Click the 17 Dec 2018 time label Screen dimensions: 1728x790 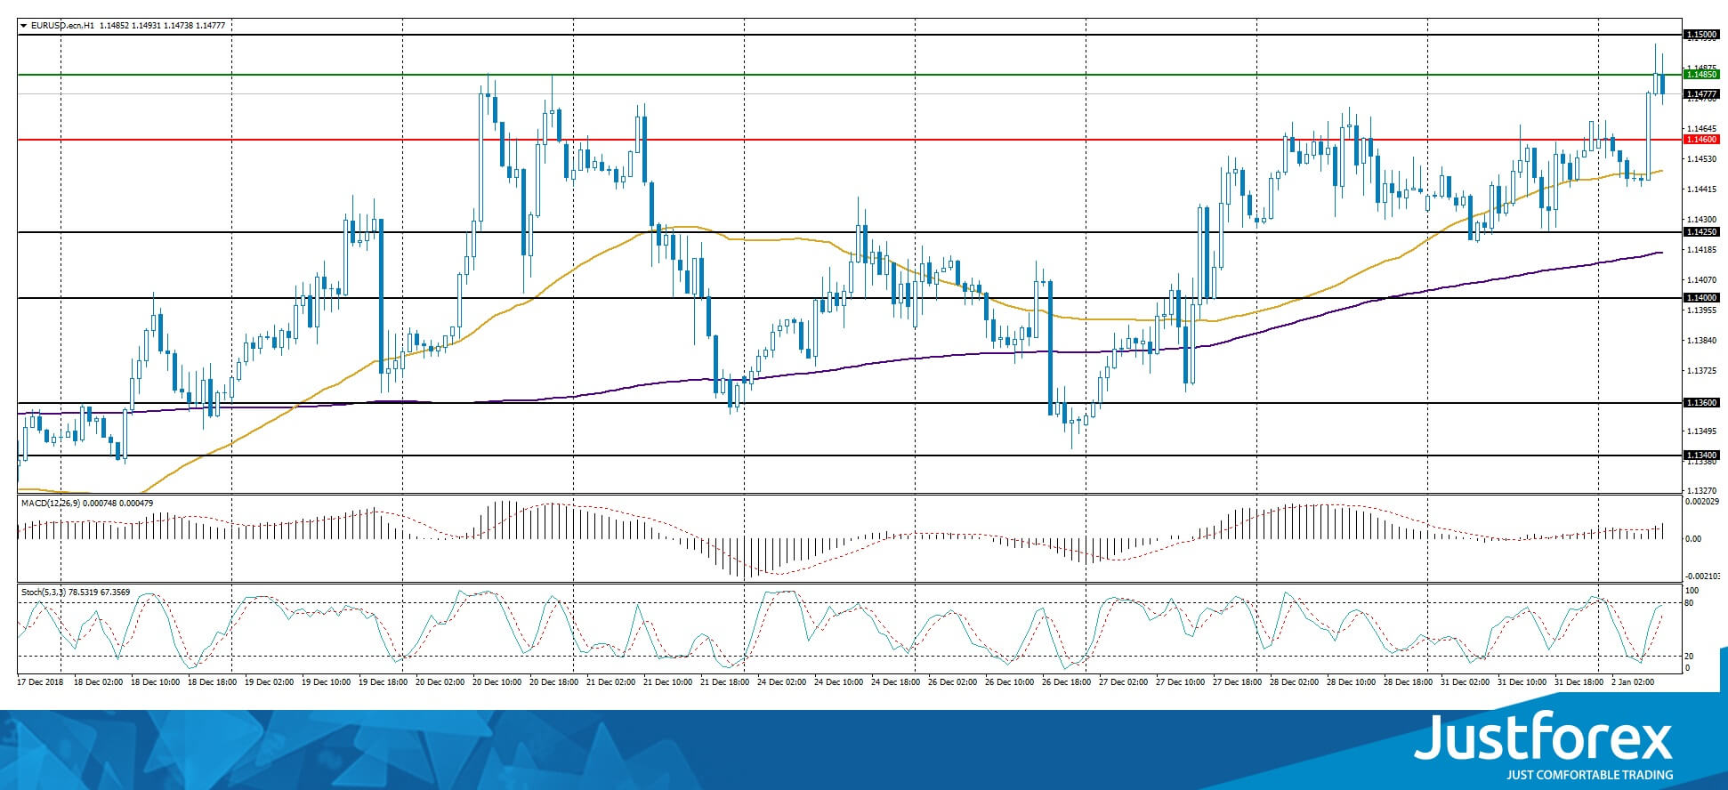click(x=41, y=682)
